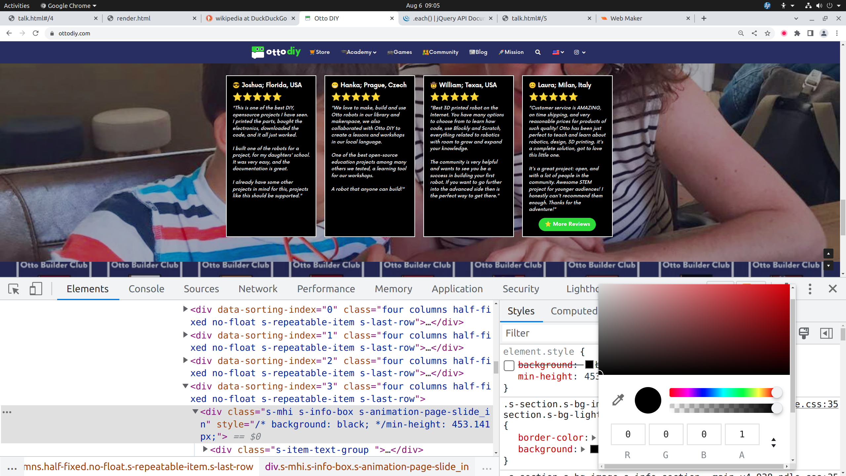Open the language flag dropdown

tap(558, 52)
